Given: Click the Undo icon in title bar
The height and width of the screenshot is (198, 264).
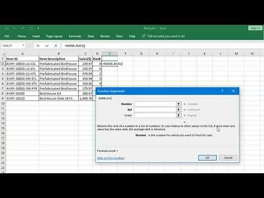Looking at the screenshot, I should click(x=15, y=29).
